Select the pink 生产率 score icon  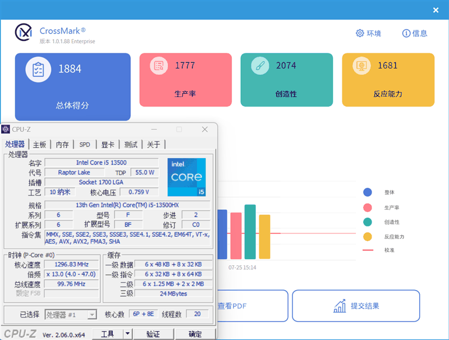pos(158,66)
